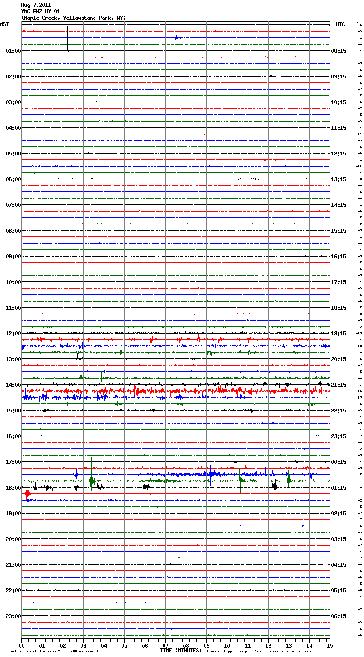364x657 pixels.
Task: Click the 12:00 MST time label
Action: pos(13,334)
